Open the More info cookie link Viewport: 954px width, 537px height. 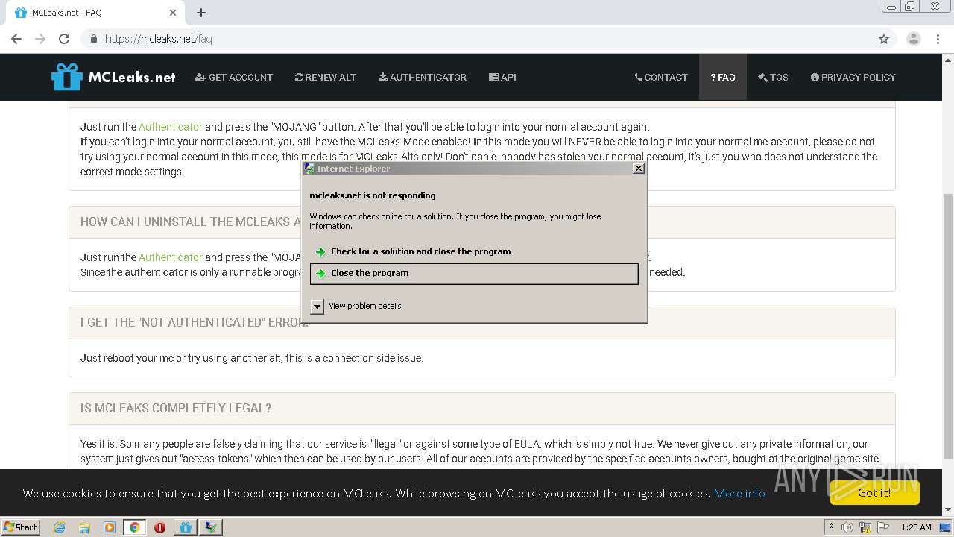click(739, 493)
